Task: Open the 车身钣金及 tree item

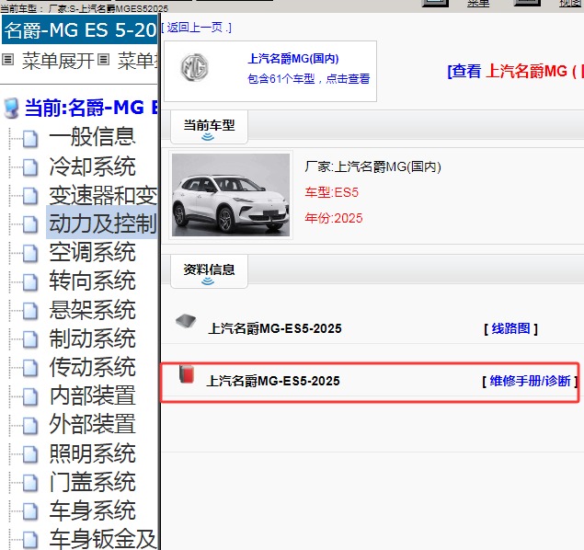Action: (x=103, y=539)
